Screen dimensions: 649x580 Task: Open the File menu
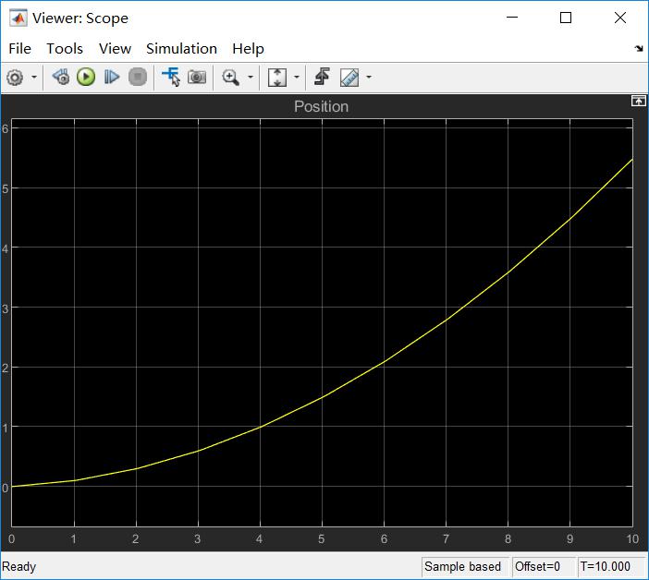[x=19, y=49]
